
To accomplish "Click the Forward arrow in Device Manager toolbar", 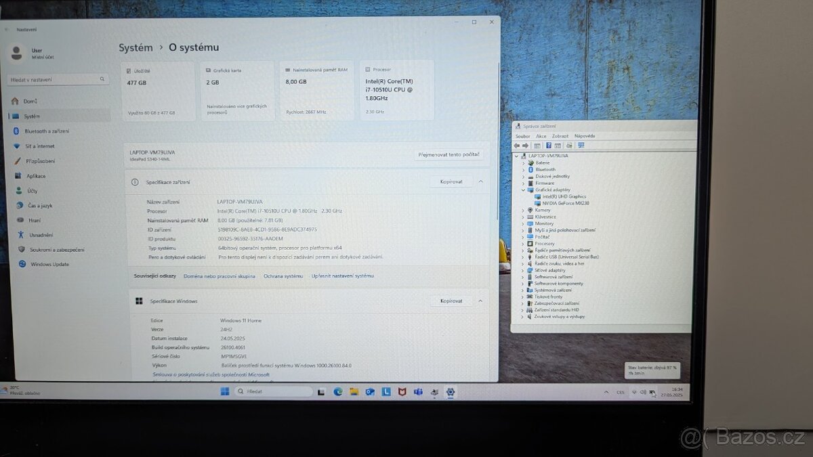I will tap(526, 146).
